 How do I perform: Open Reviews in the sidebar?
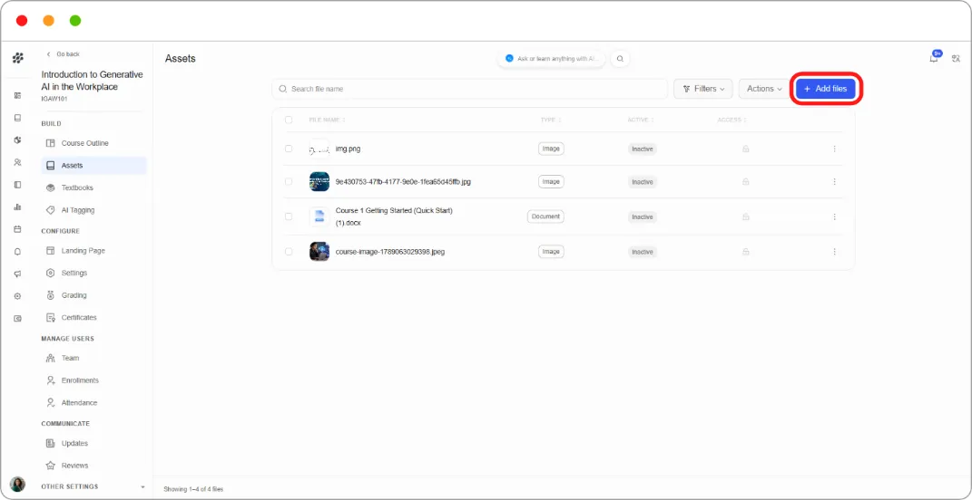[93, 466]
